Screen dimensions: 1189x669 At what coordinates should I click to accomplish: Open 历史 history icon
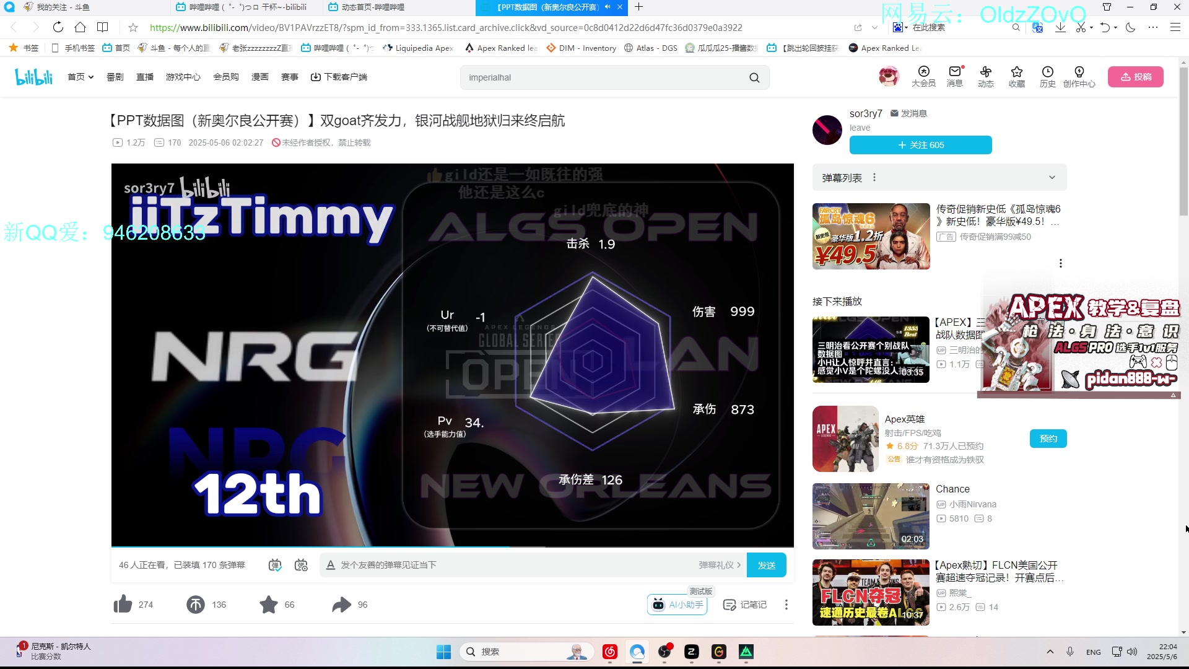(1048, 77)
